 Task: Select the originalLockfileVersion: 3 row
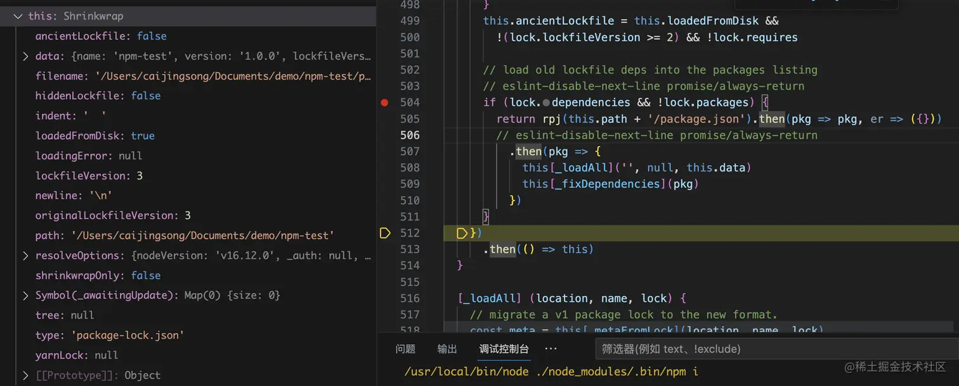point(188,216)
